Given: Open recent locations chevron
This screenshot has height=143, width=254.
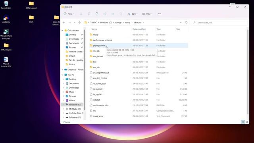Looking at the screenshot, I should tap(75, 23).
